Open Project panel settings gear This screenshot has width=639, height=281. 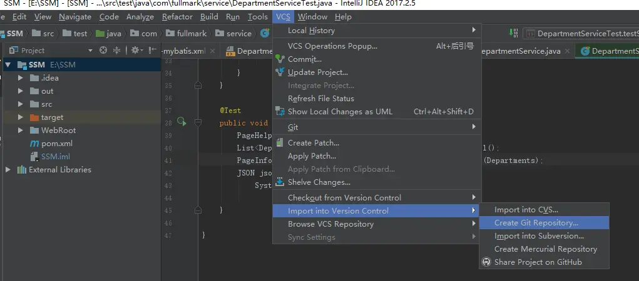coord(136,51)
